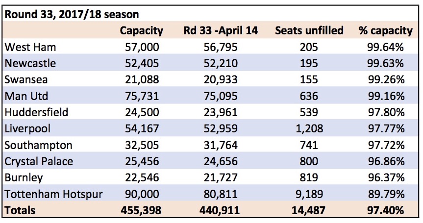This screenshot has height=223, width=423.
Task: Click the 'Seats unfilled' column header
Action: [x=309, y=30]
